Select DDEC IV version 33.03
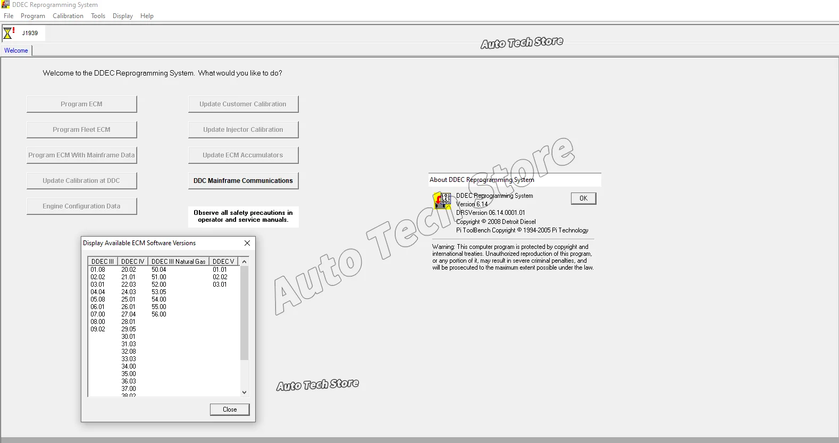This screenshot has width=839, height=443. [129, 359]
